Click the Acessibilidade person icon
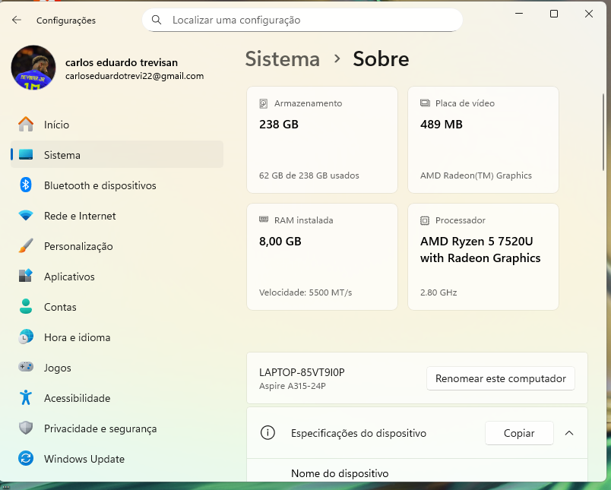 click(26, 398)
